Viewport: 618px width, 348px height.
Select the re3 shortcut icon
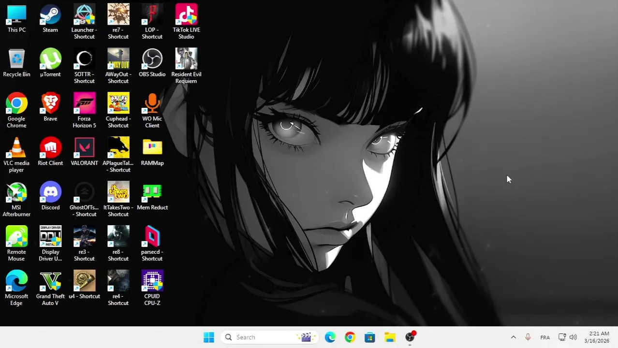click(x=84, y=244)
